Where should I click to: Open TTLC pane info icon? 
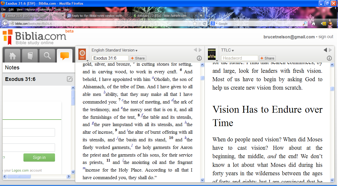click(329, 58)
